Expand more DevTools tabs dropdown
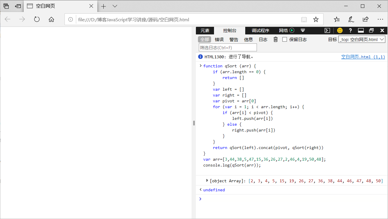 tap(303, 30)
